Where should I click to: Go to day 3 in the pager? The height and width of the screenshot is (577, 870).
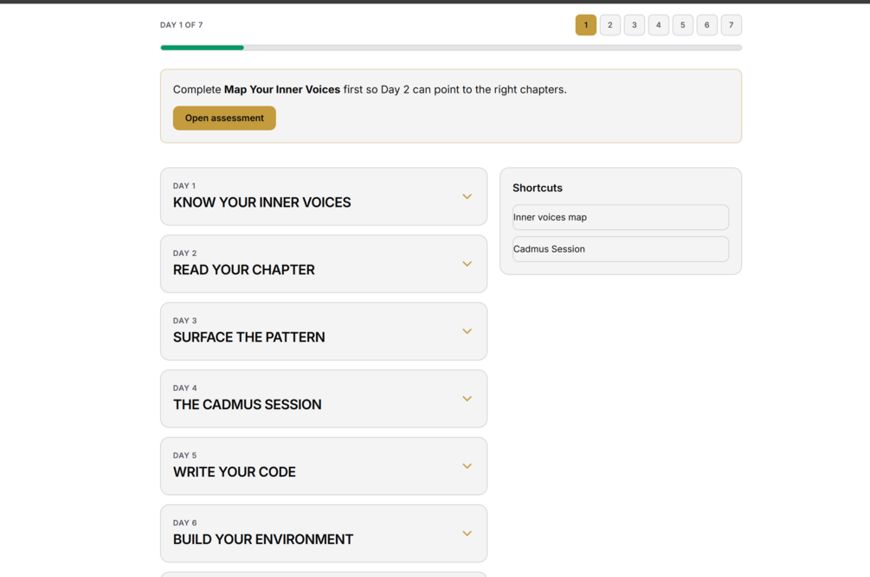[635, 25]
